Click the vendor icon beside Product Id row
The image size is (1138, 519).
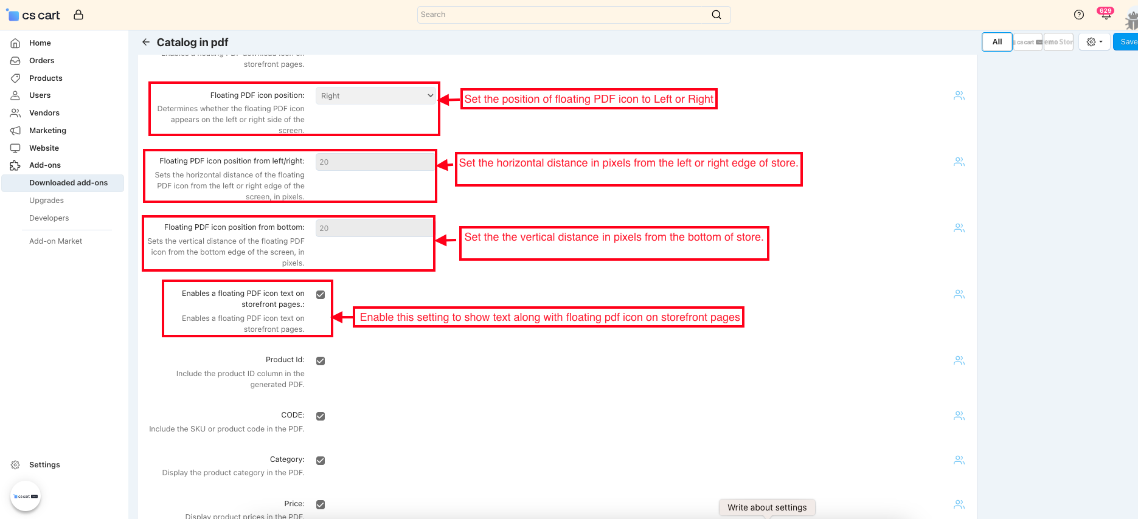pyautogui.click(x=959, y=360)
